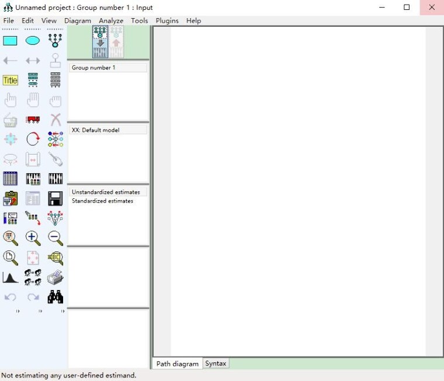The image size is (444, 381).
Task: Toggle the View input path diagram button
Action: point(100,42)
